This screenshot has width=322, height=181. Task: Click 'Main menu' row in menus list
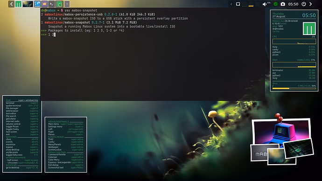pos(66,124)
